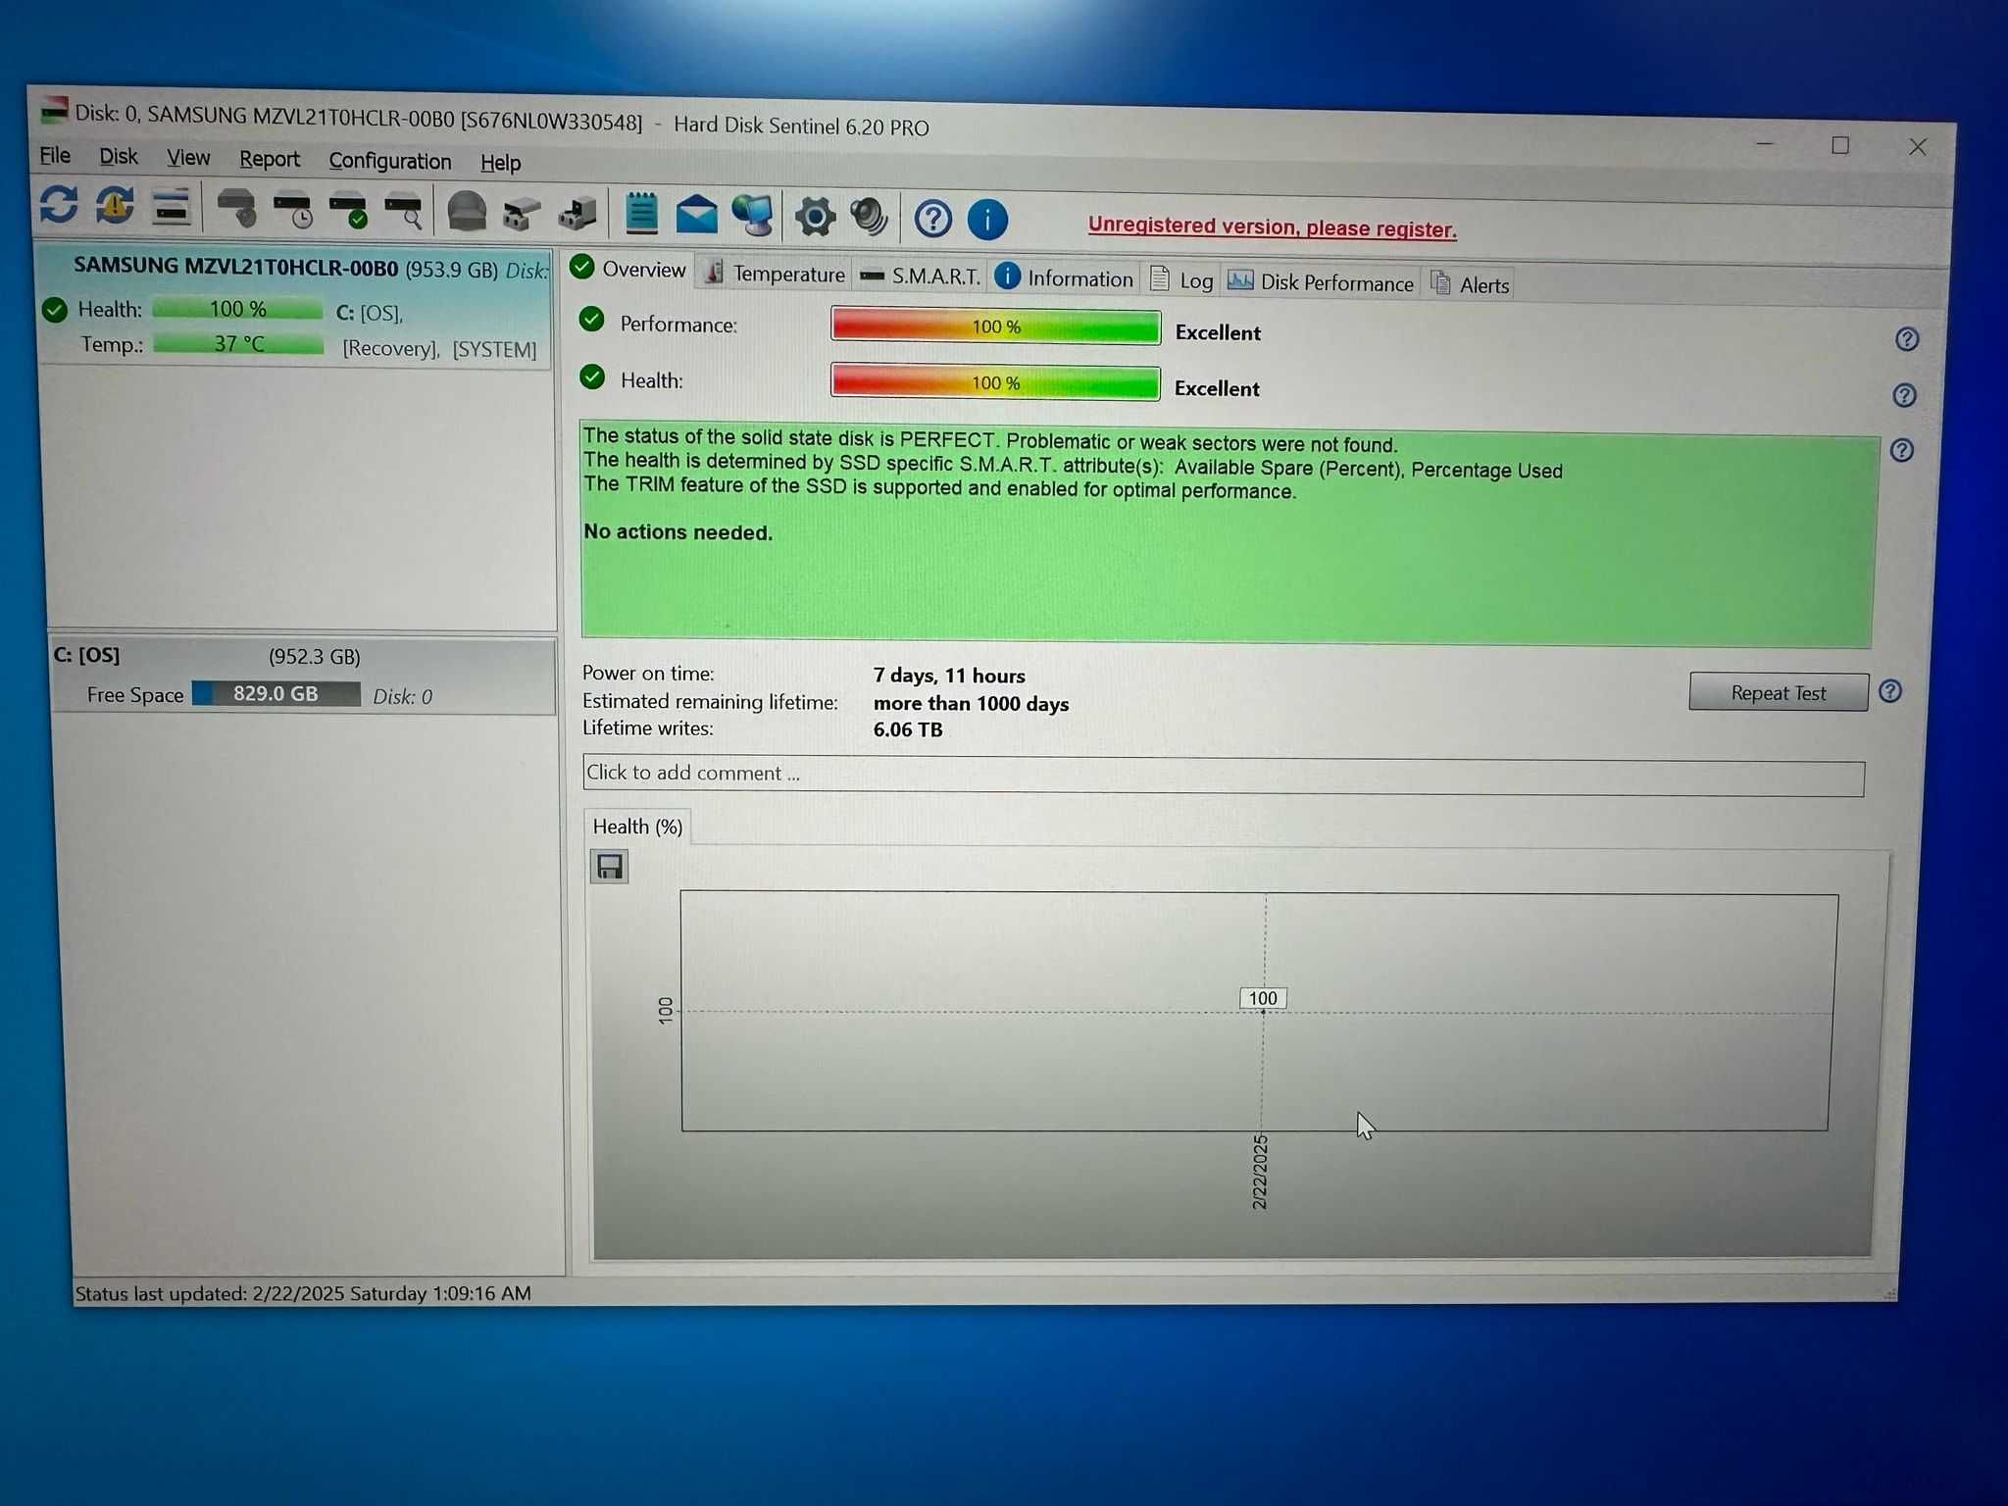Click the Repeat Test button
2008x1506 pixels.
point(1779,692)
